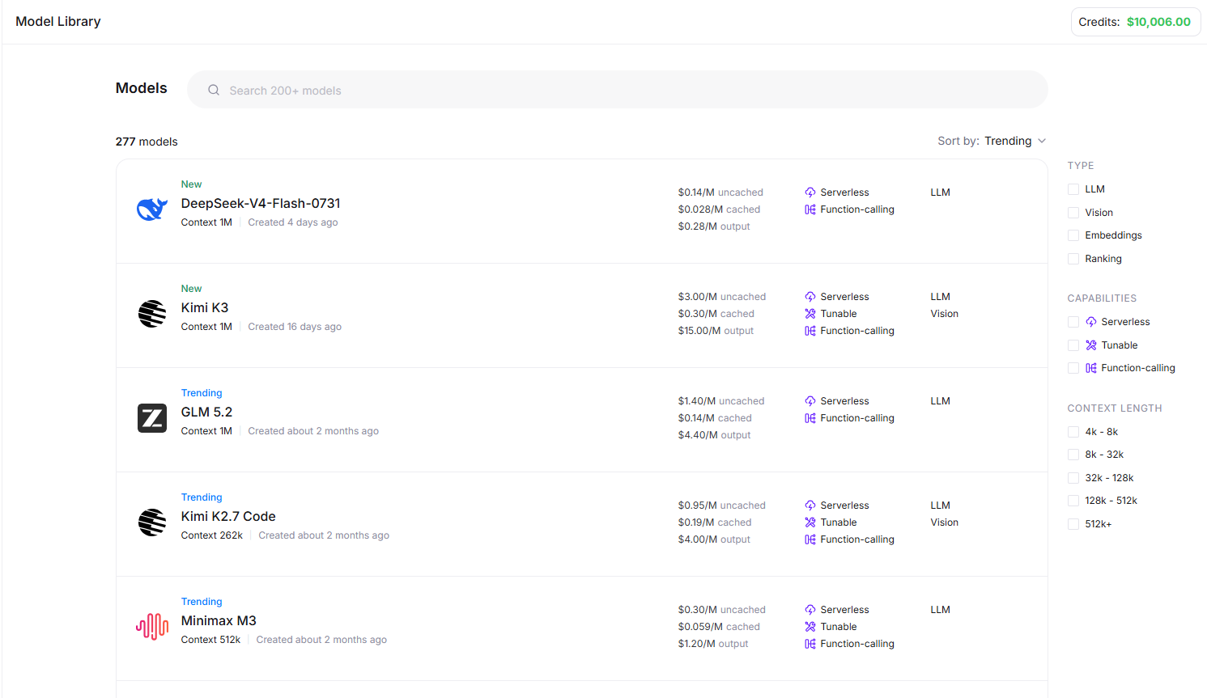Click the LLM tag in Minimax M3 row
The height and width of the screenshot is (698, 1207).
(x=941, y=610)
